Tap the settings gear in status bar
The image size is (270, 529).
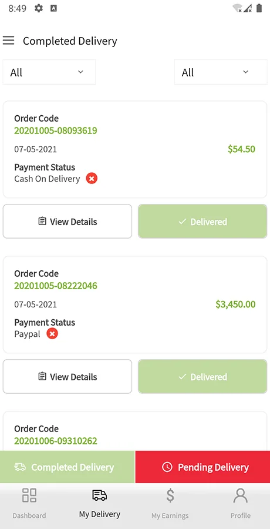(39, 8)
